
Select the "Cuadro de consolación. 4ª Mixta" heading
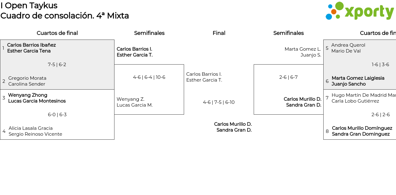click(64, 16)
